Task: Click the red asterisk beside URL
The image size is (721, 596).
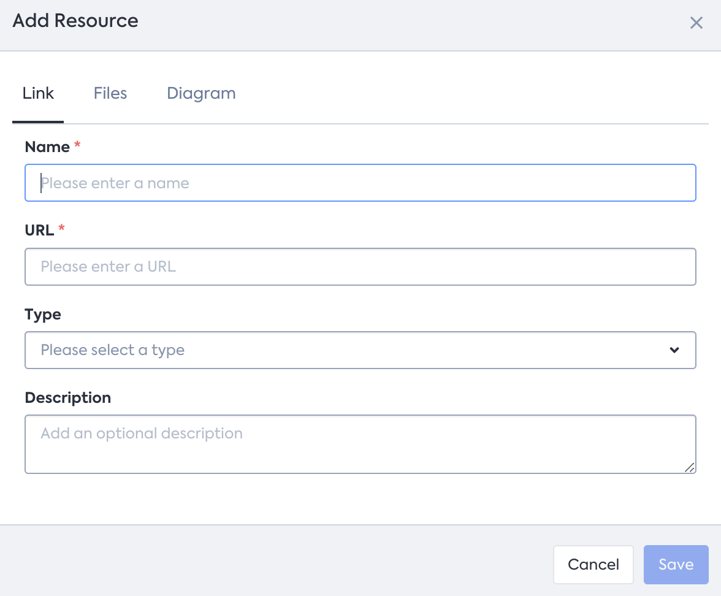Action: 61,230
